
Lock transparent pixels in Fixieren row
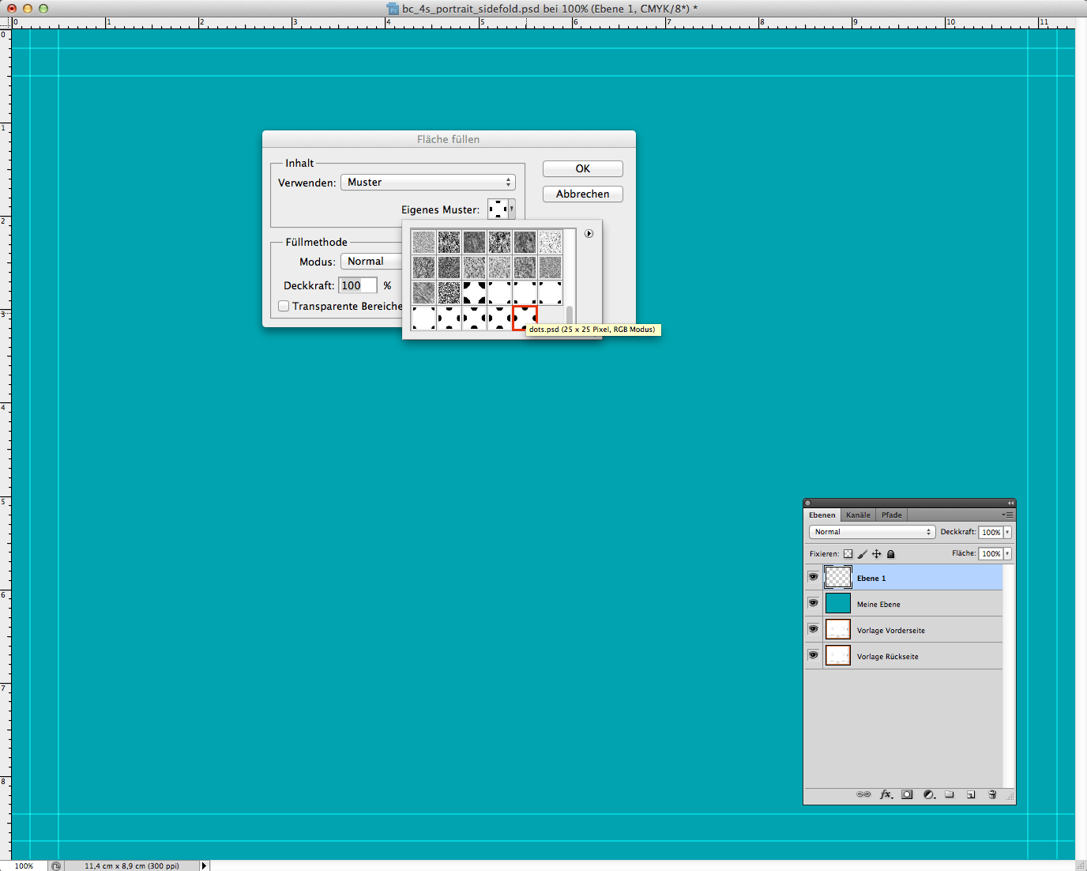point(848,554)
